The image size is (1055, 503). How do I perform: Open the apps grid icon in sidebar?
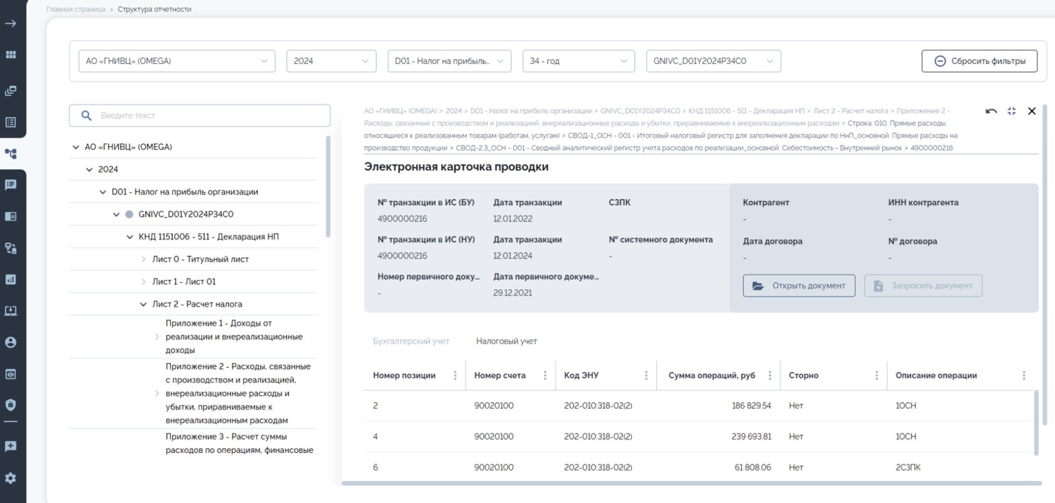point(11,55)
